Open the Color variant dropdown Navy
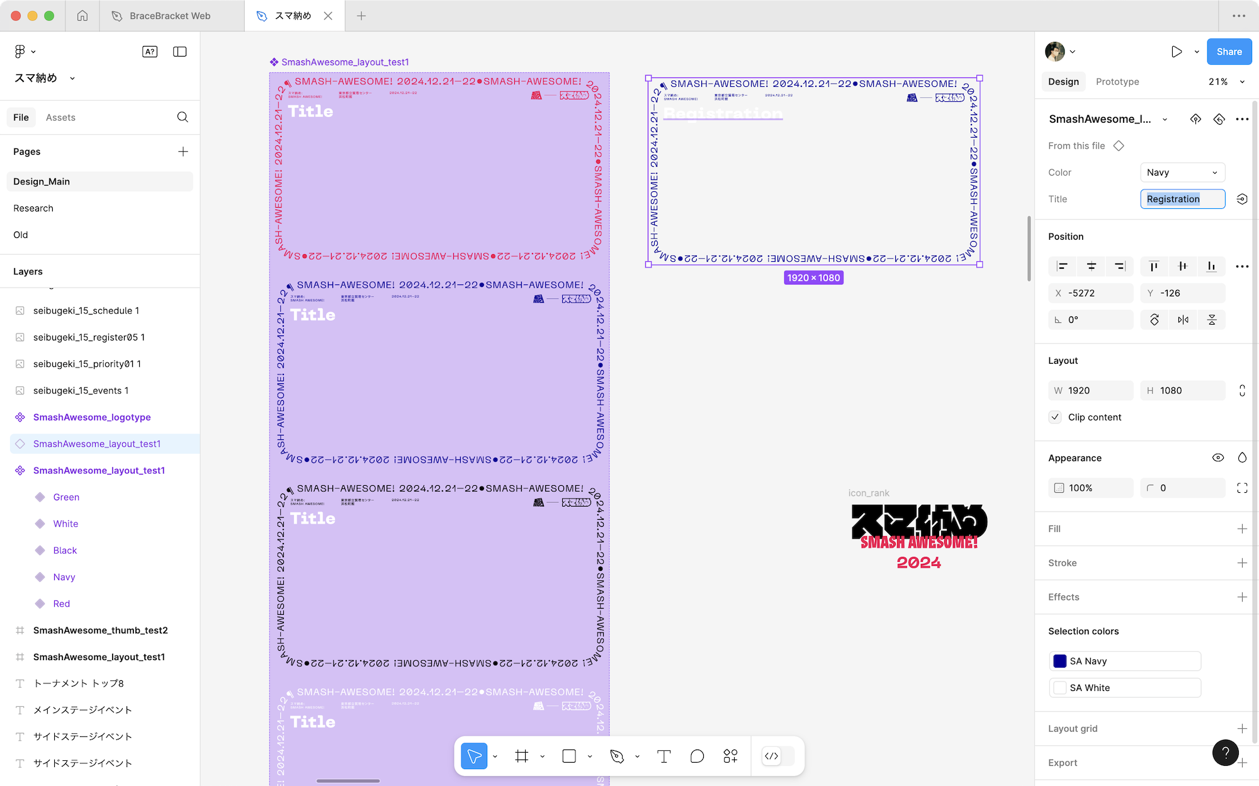Image resolution: width=1259 pixels, height=786 pixels. pos(1182,172)
